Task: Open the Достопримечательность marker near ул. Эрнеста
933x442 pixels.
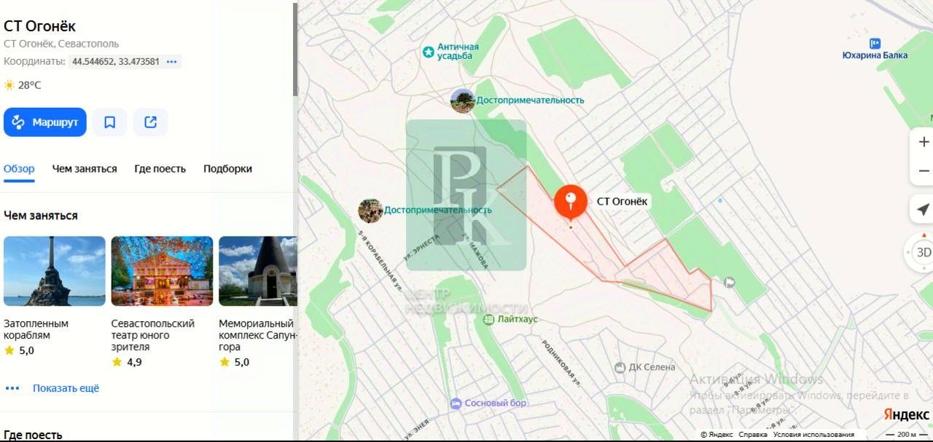Action: [370, 210]
